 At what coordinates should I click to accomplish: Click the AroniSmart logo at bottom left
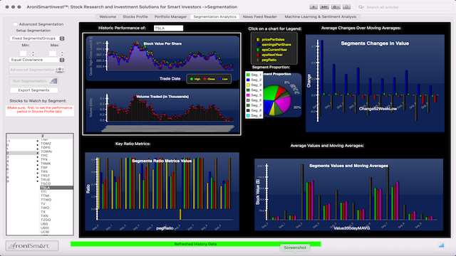[32, 246]
